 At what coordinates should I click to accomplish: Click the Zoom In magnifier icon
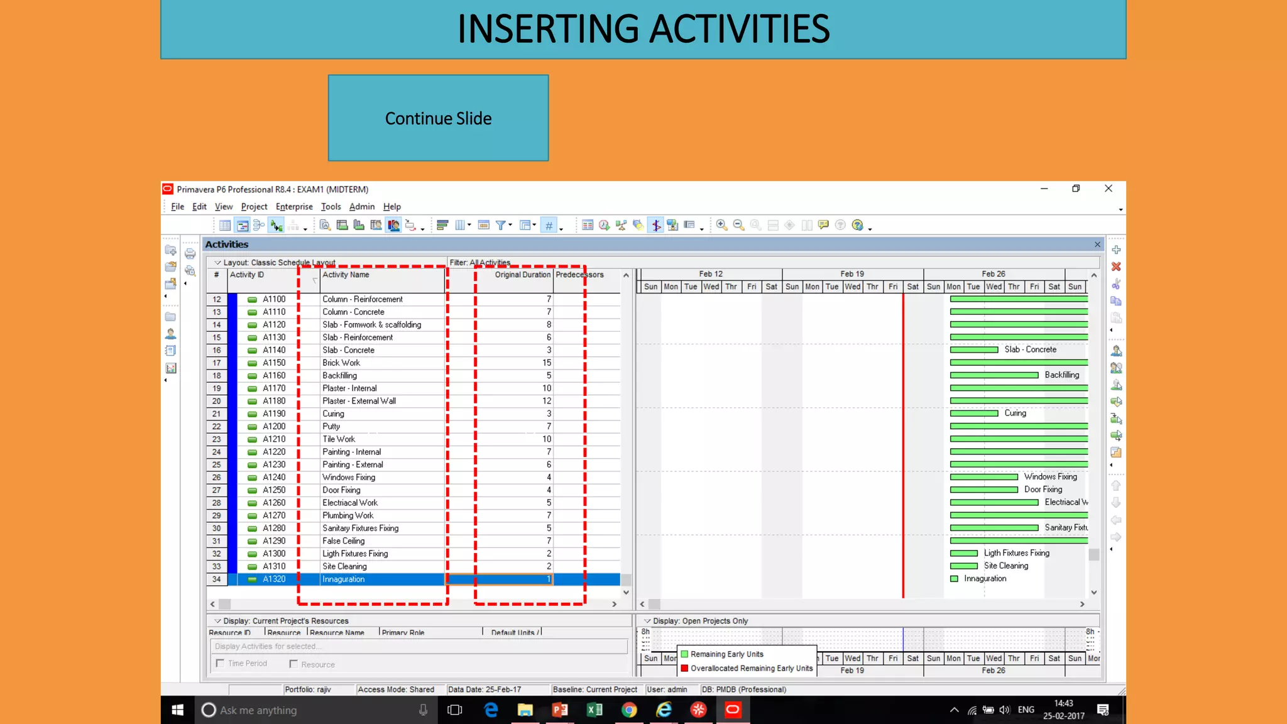pyautogui.click(x=721, y=225)
